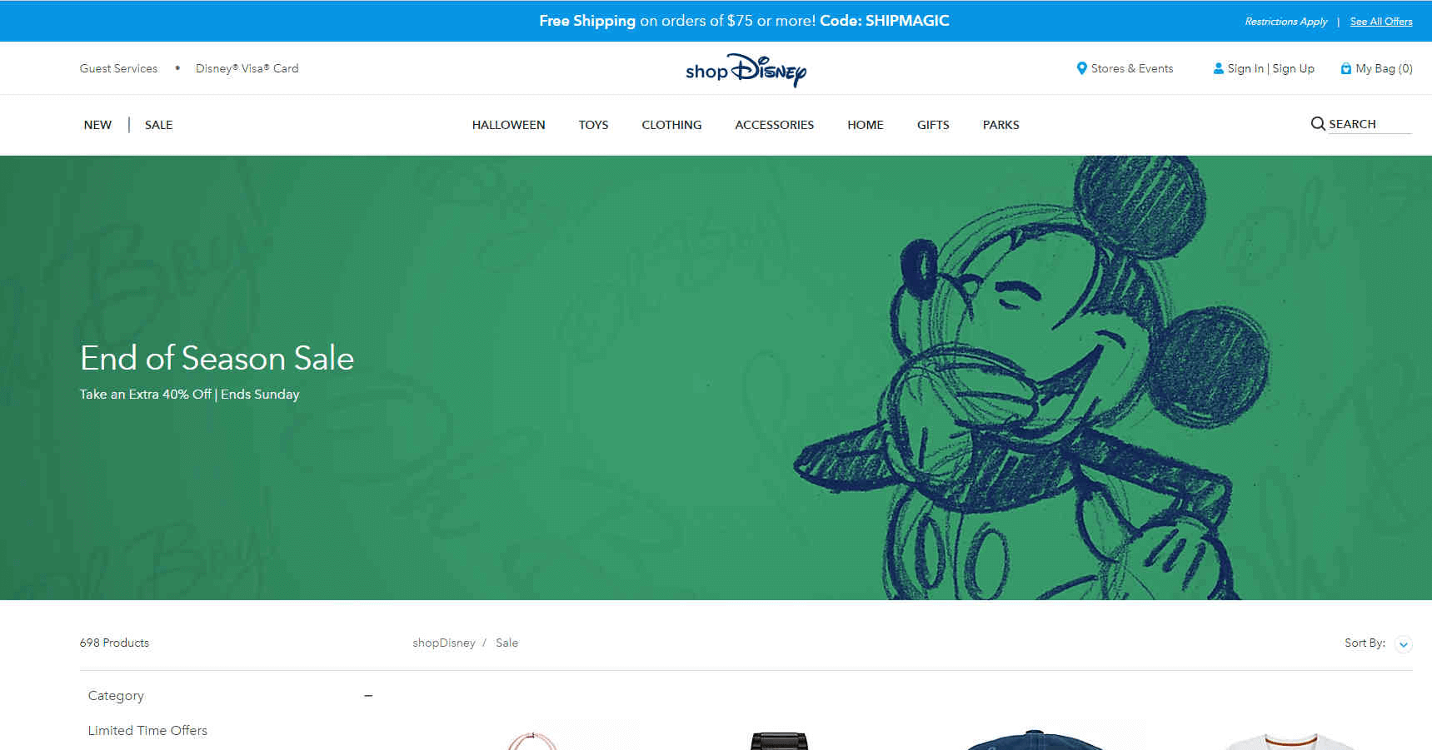The image size is (1432, 750).
Task: Open the NEW menu
Action: [97, 125]
